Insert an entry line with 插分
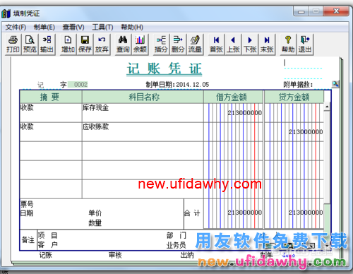The image size is (353, 274). tap(161, 44)
